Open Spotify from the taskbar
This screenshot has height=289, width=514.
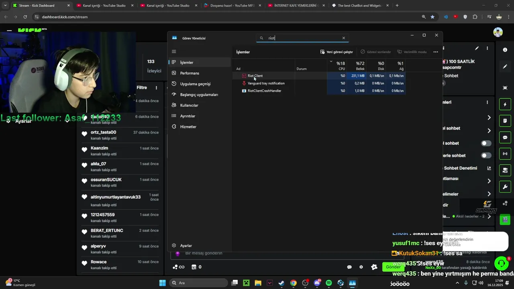click(329, 283)
